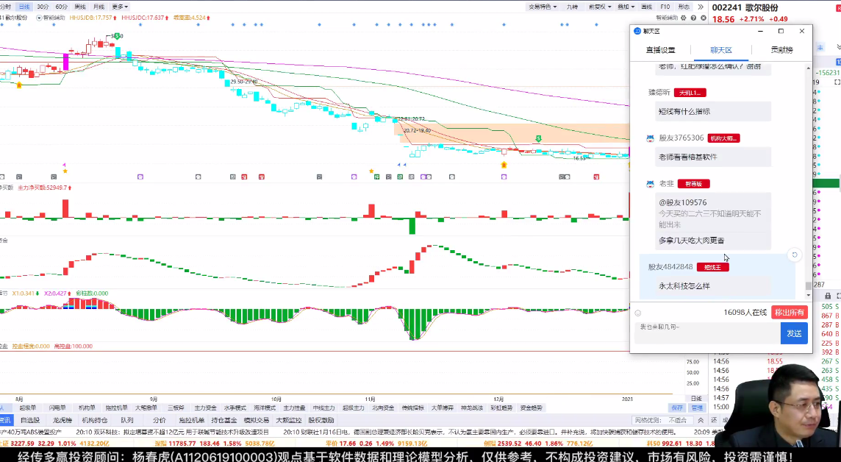Open the 龙虎榜 bottom tab
The image size is (841, 462).
(x=62, y=420)
